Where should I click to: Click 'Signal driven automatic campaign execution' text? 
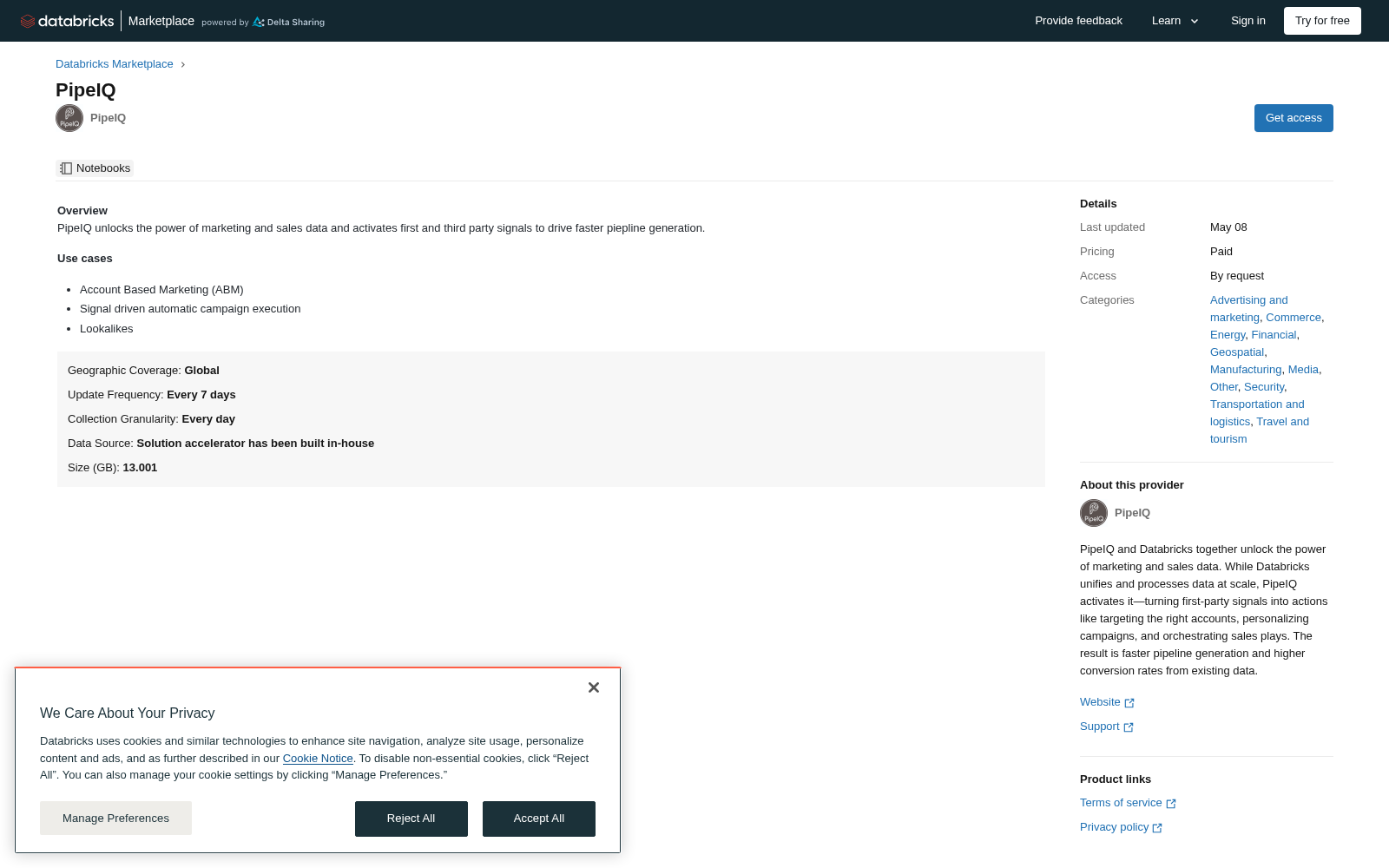pos(190,309)
